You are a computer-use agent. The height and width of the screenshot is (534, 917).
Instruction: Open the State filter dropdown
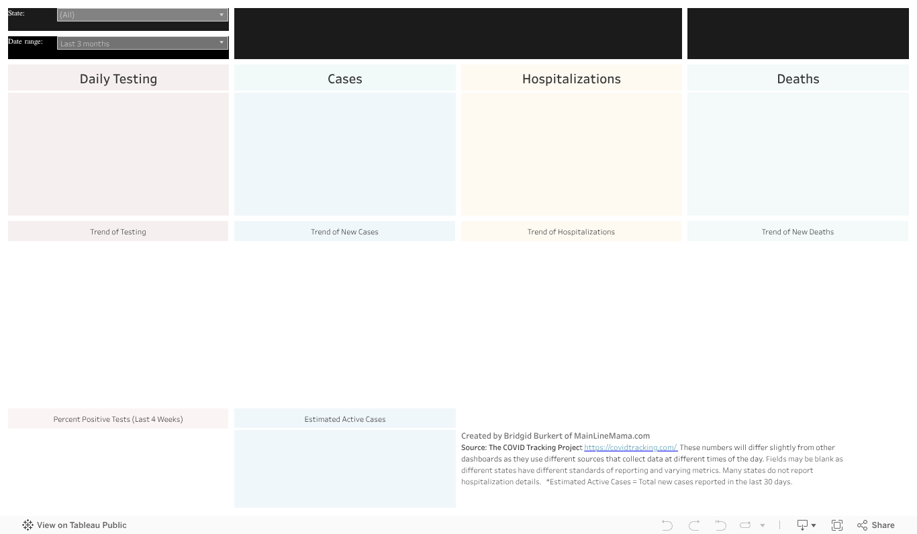click(x=143, y=15)
